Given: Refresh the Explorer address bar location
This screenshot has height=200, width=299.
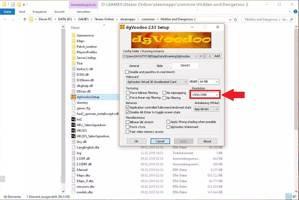Looking at the screenshot, I should (236, 19).
